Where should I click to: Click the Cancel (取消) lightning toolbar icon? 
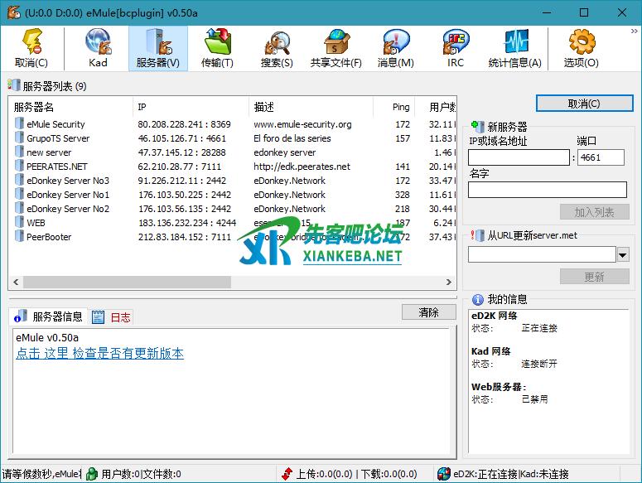31,48
